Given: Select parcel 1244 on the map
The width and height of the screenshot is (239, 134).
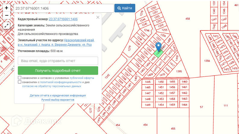Looking at the screenshot, I should (142, 20).
